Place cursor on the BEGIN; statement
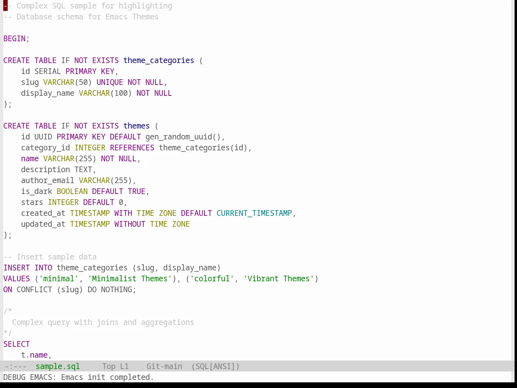This screenshot has height=388, width=517. (x=17, y=38)
